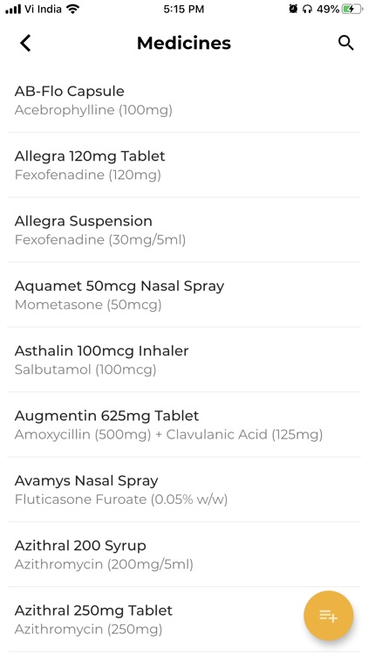The width and height of the screenshot is (368, 655).
Task: Select AB-Flo Capsule medicine
Action: click(184, 100)
